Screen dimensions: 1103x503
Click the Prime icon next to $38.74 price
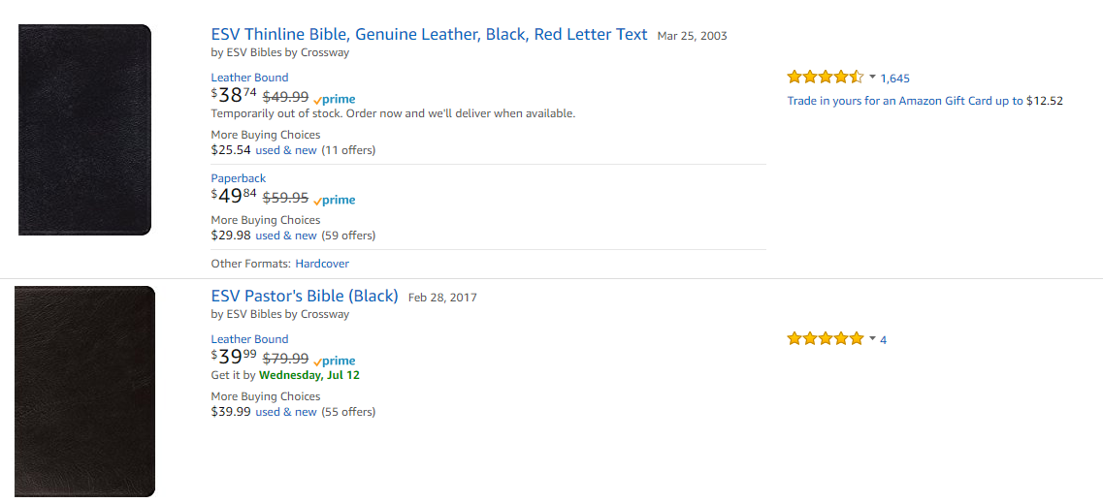pyautogui.click(x=335, y=99)
